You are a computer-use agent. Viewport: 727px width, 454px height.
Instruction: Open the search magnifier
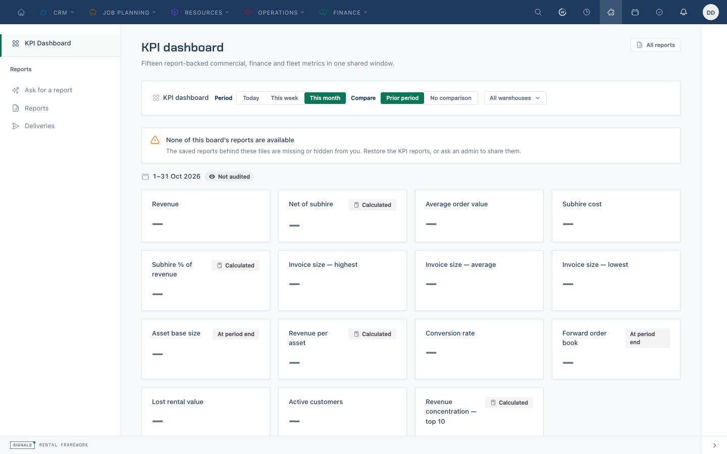538,12
